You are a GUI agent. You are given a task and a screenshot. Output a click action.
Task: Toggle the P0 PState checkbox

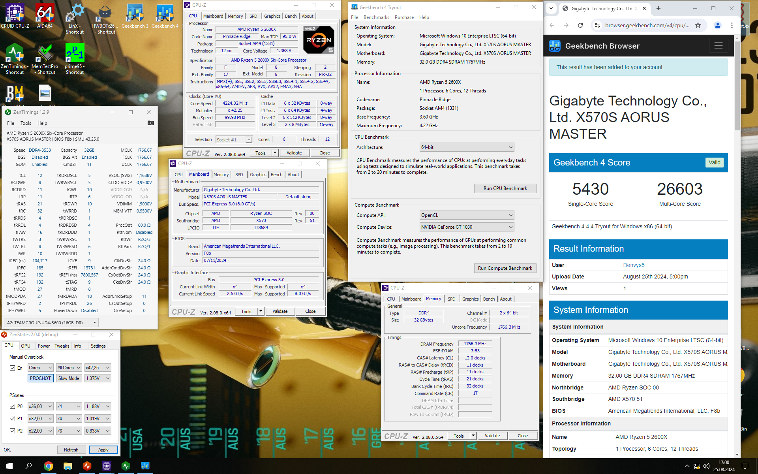[12, 406]
